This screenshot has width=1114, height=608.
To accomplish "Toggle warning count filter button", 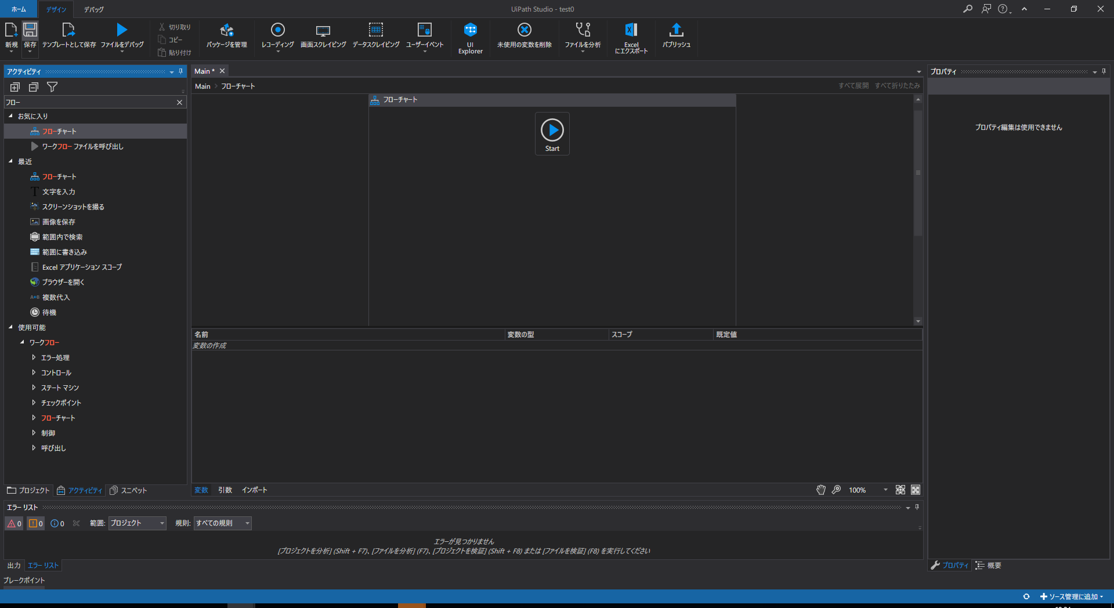I will point(36,524).
